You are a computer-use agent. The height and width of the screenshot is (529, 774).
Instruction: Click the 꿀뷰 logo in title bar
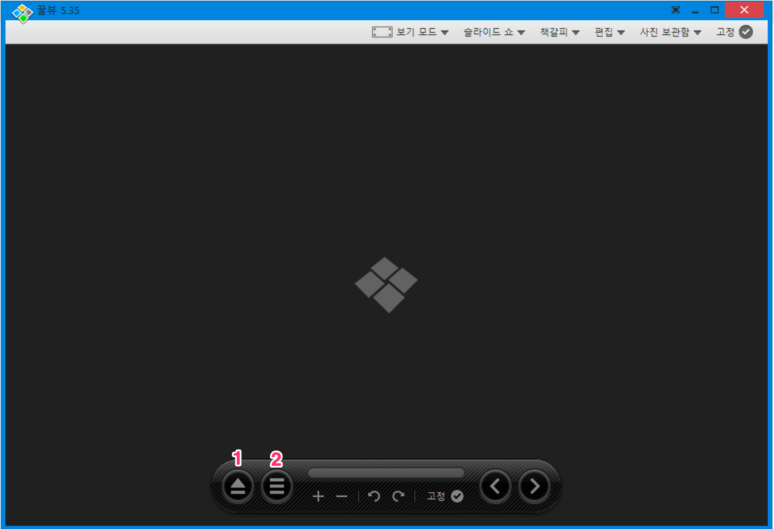point(23,12)
